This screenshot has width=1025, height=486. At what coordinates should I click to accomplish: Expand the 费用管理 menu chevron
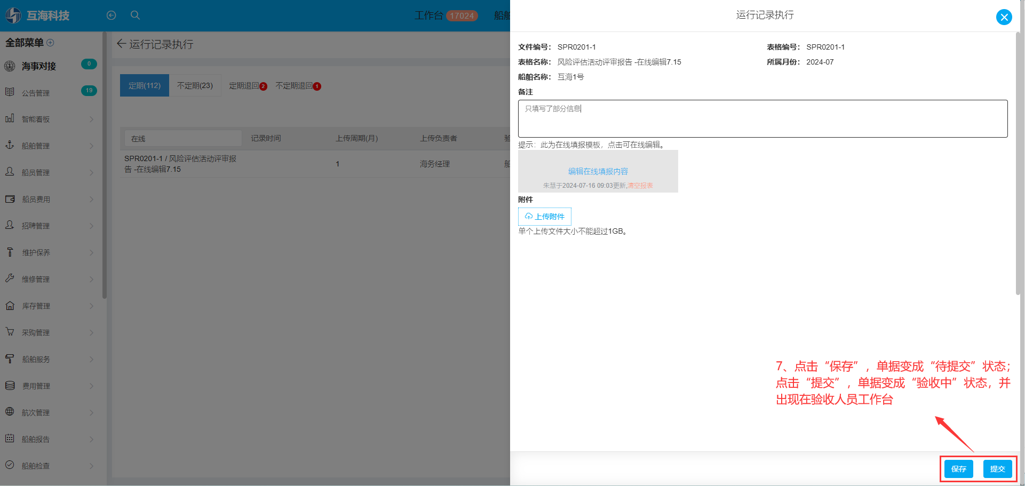pos(91,386)
